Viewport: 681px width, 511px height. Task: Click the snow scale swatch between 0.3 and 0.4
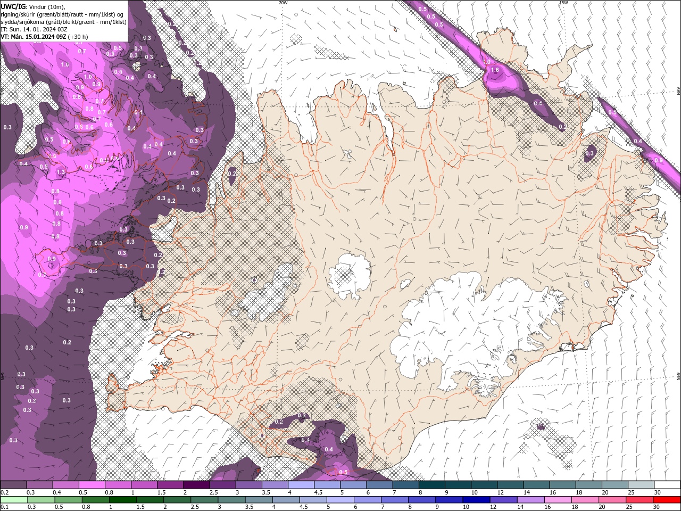40,484
